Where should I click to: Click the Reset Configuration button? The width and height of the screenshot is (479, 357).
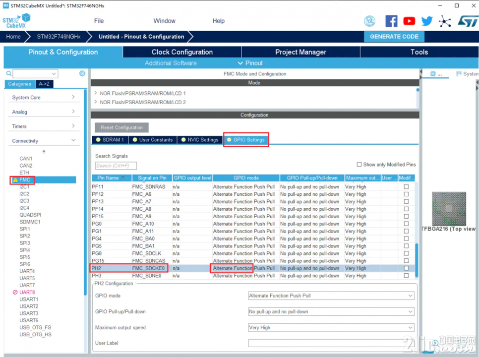click(x=121, y=127)
